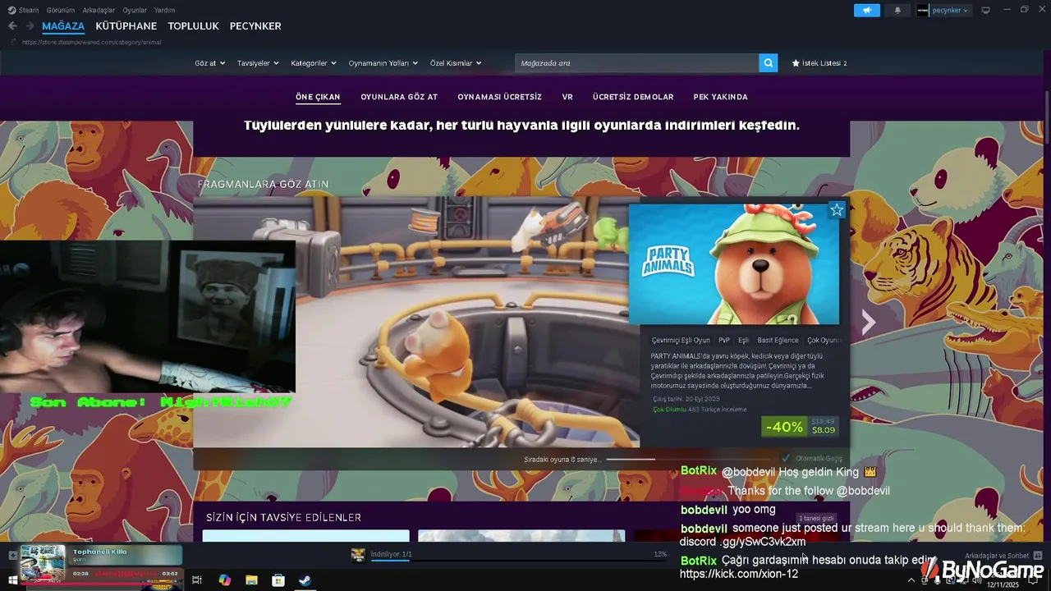Advance the trailer carousel with right chevron
This screenshot has width=1051, height=591.
click(868, 323)
